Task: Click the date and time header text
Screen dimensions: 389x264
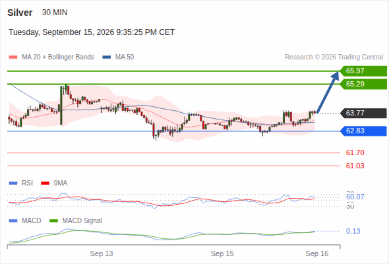Action: (92, 32)
